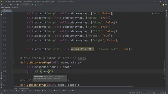Toggle the Project tool window sidebar button

[x=1, y=12]
